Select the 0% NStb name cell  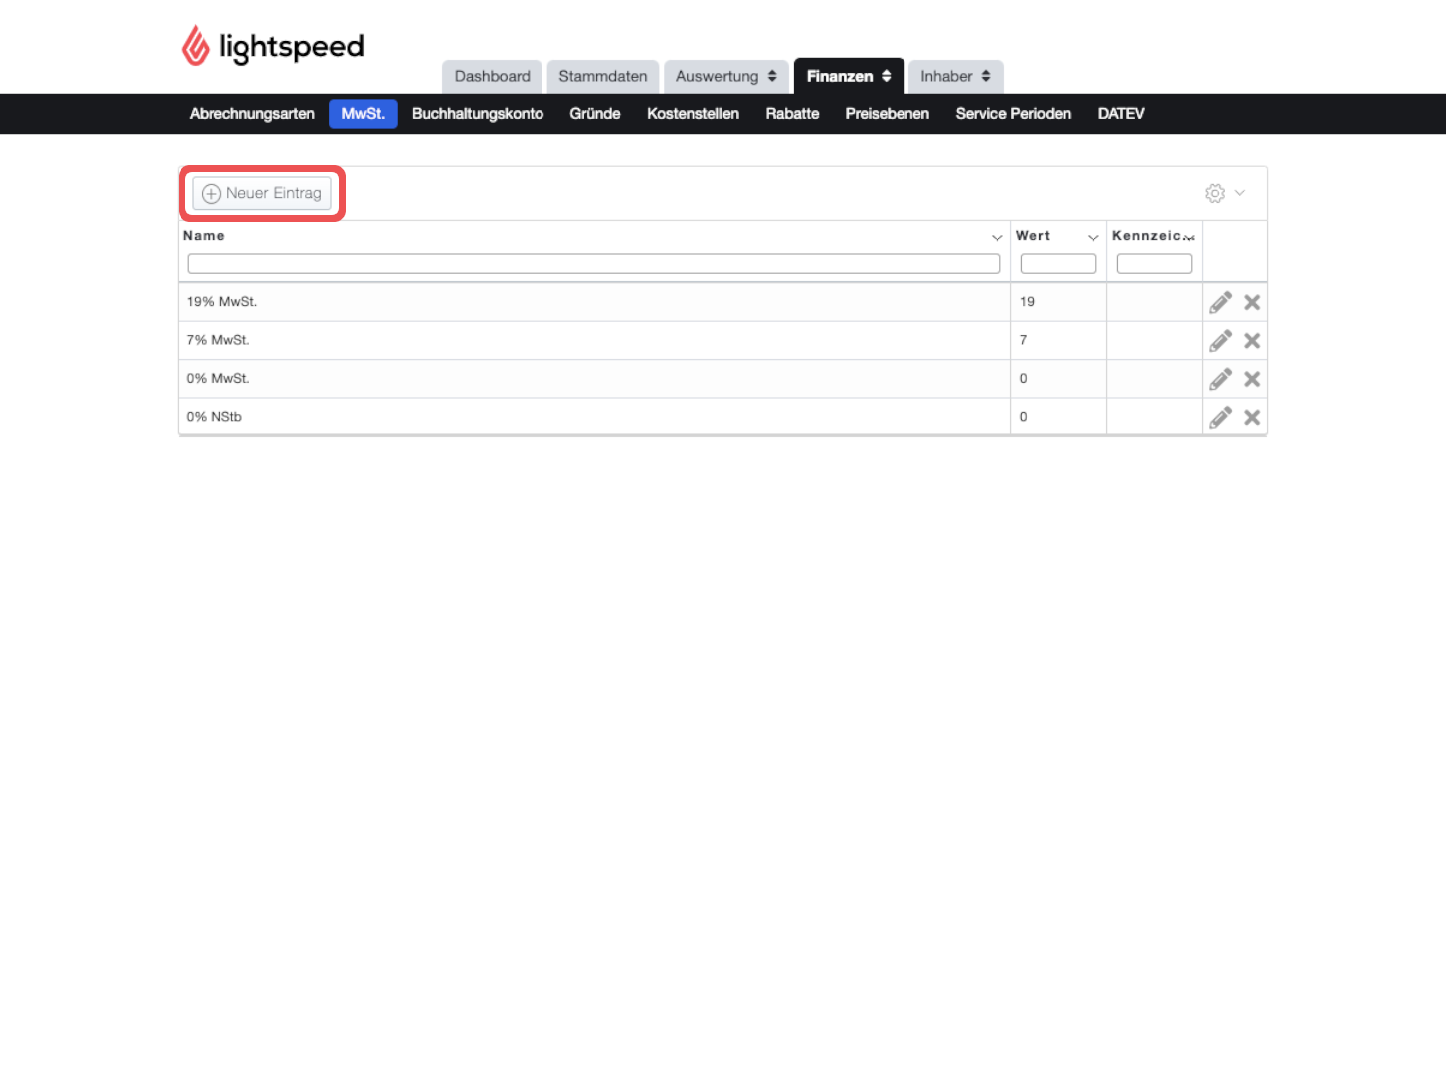(594, 417)
